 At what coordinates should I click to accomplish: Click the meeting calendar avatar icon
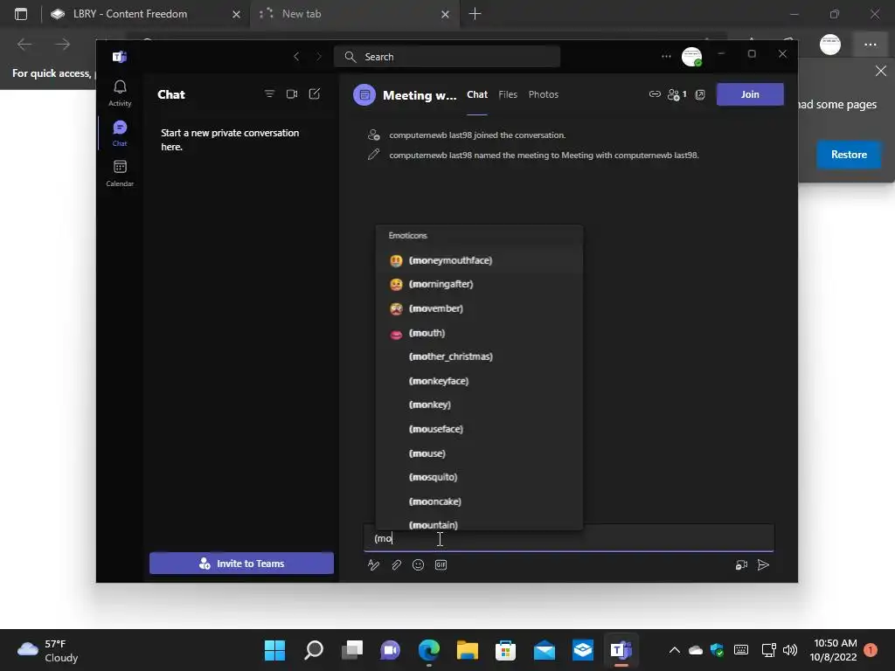(x=364, y=94)
